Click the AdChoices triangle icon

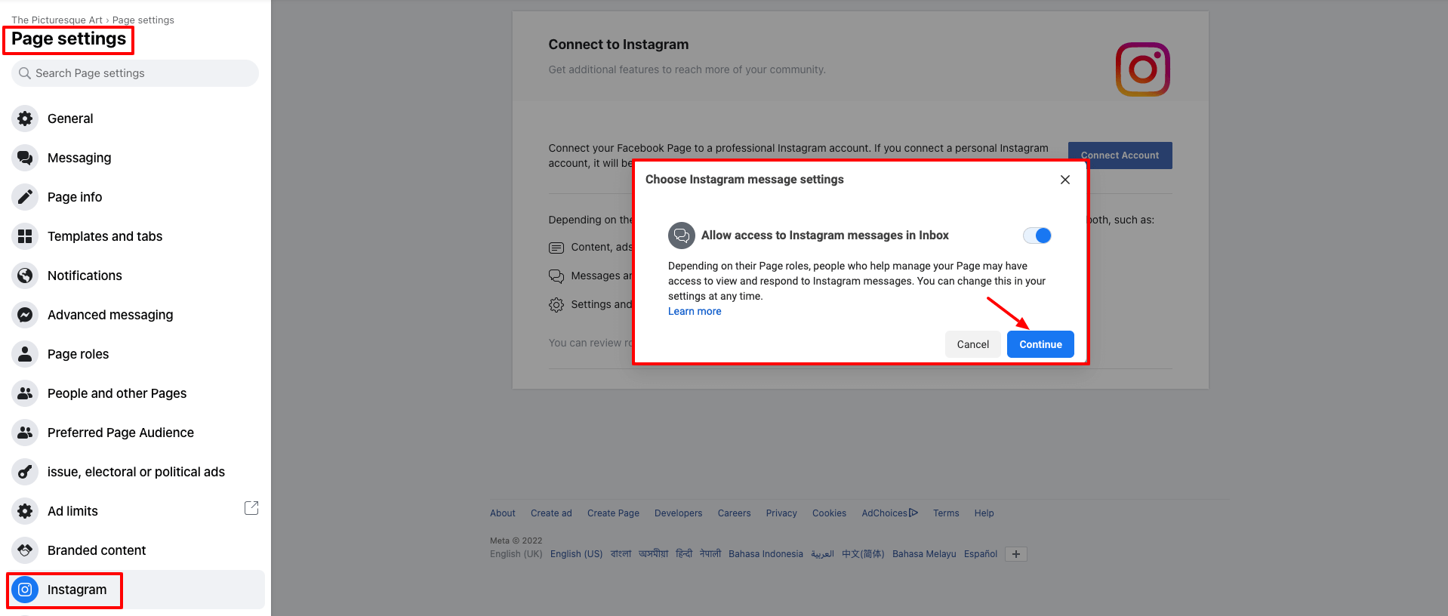(x=913, y=513)
